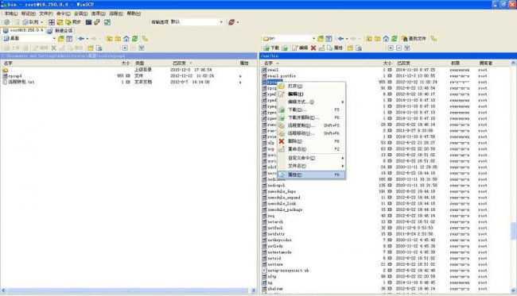Click the Synchronize (同步) toolbar icon
Viewport: 517px width, 296px height.
coord(73,22)
